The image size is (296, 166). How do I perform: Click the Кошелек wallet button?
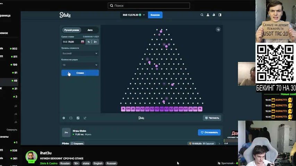pos(155,15)
